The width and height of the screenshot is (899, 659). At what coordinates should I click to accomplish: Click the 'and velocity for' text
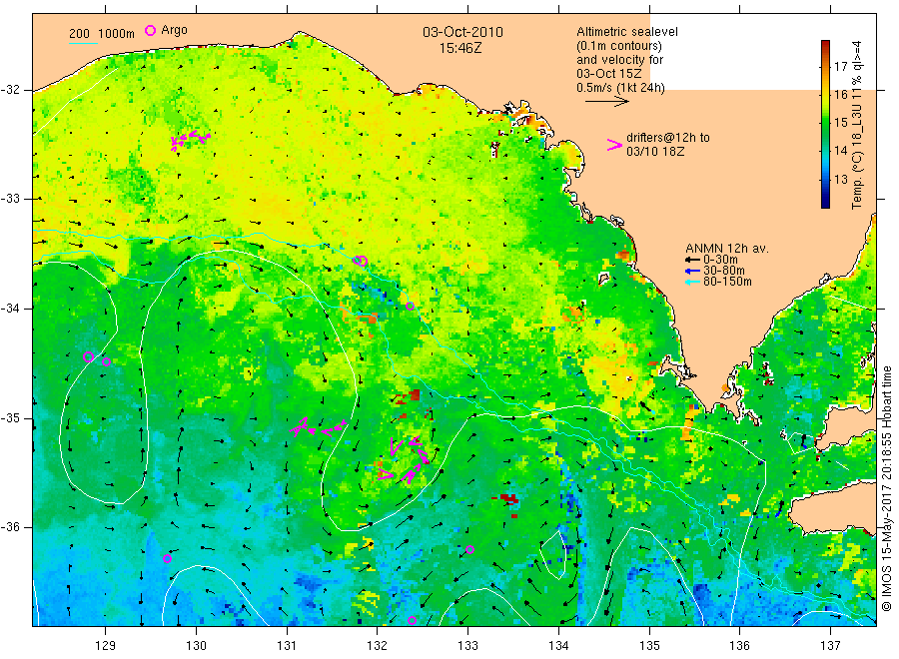(619, 60)
